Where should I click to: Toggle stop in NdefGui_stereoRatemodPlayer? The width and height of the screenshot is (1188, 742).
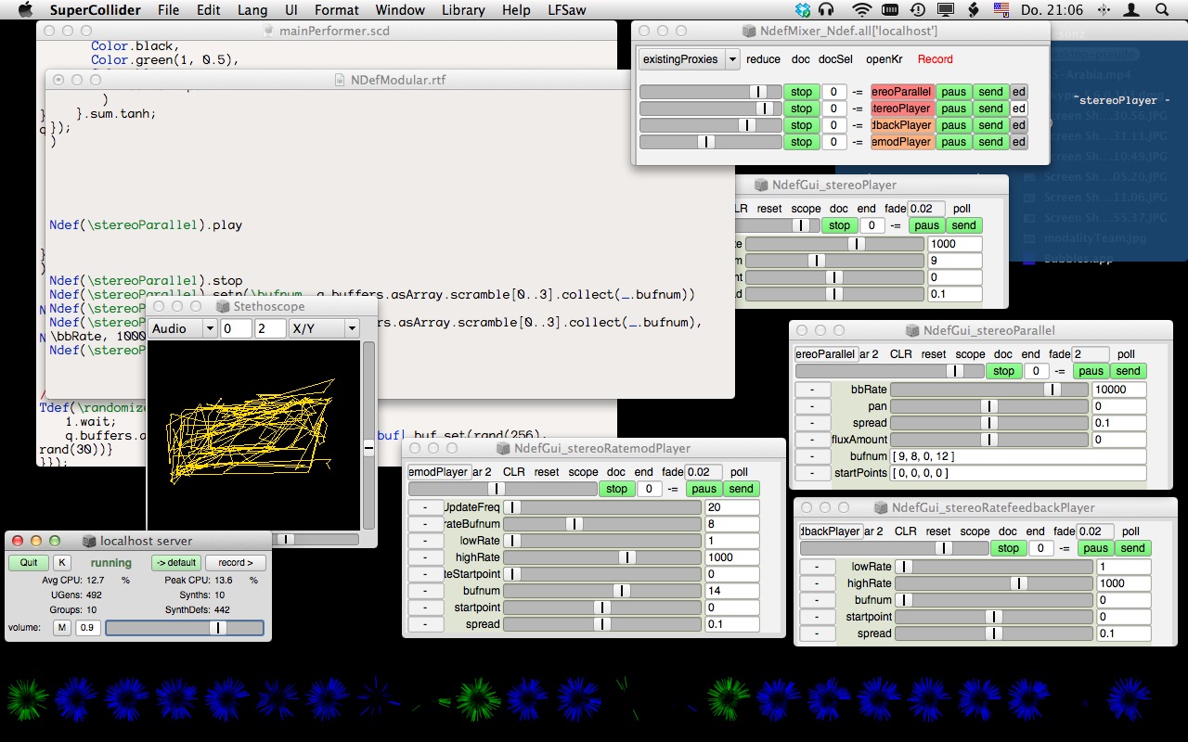click(616, 489)
